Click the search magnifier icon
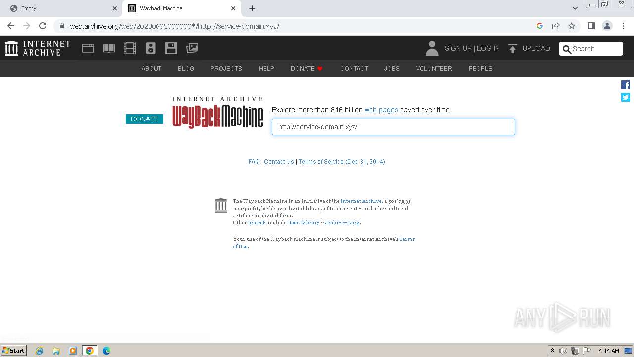The width and height of the screenshot is (634, 357). (x=567, y=49)
